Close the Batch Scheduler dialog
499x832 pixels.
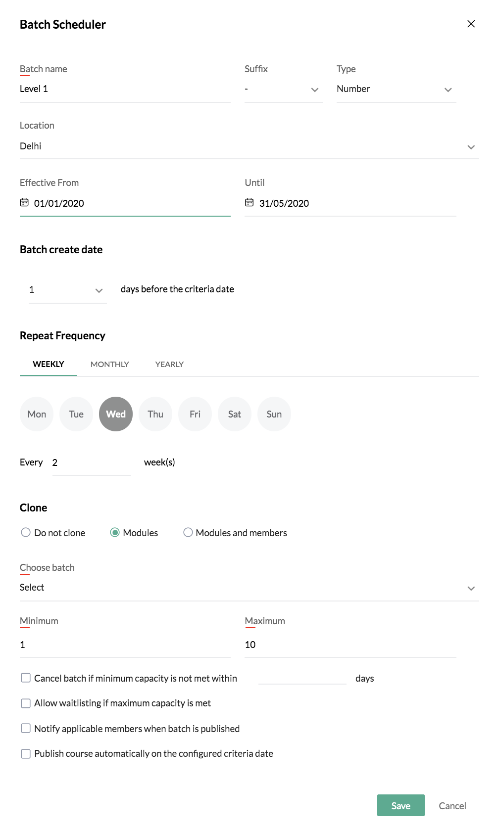click(x=471, y=24)
